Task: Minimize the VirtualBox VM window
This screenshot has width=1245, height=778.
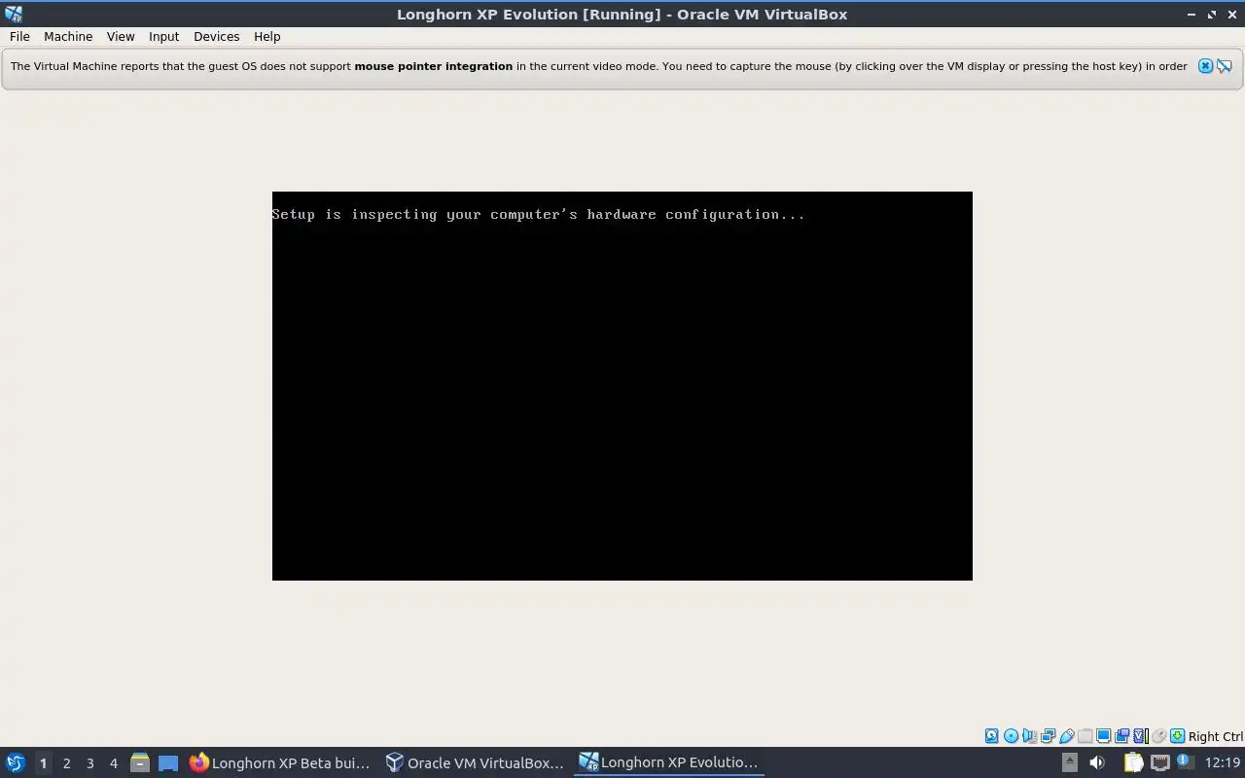Action: pyautogui.click(x=1192, y=14)
